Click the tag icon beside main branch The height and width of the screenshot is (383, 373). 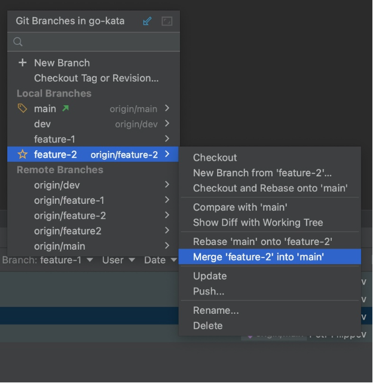pyautogui.click(x=23, y=109)
